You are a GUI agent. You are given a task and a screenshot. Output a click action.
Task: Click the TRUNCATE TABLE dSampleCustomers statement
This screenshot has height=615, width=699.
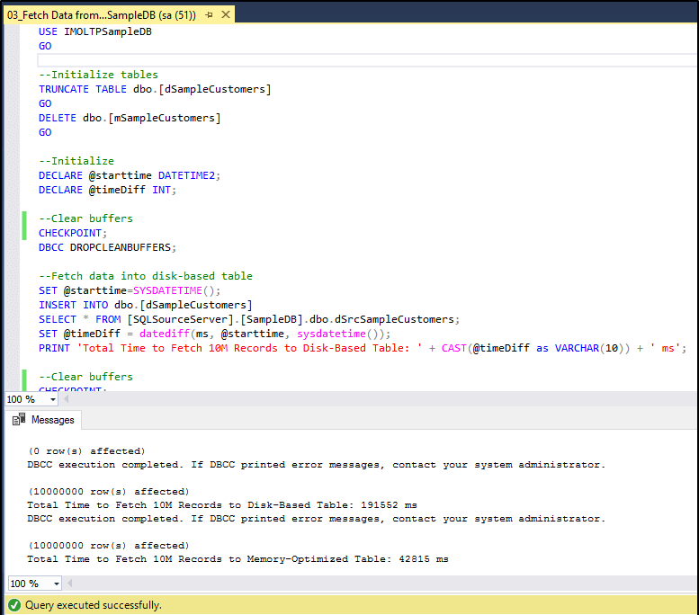154,89
